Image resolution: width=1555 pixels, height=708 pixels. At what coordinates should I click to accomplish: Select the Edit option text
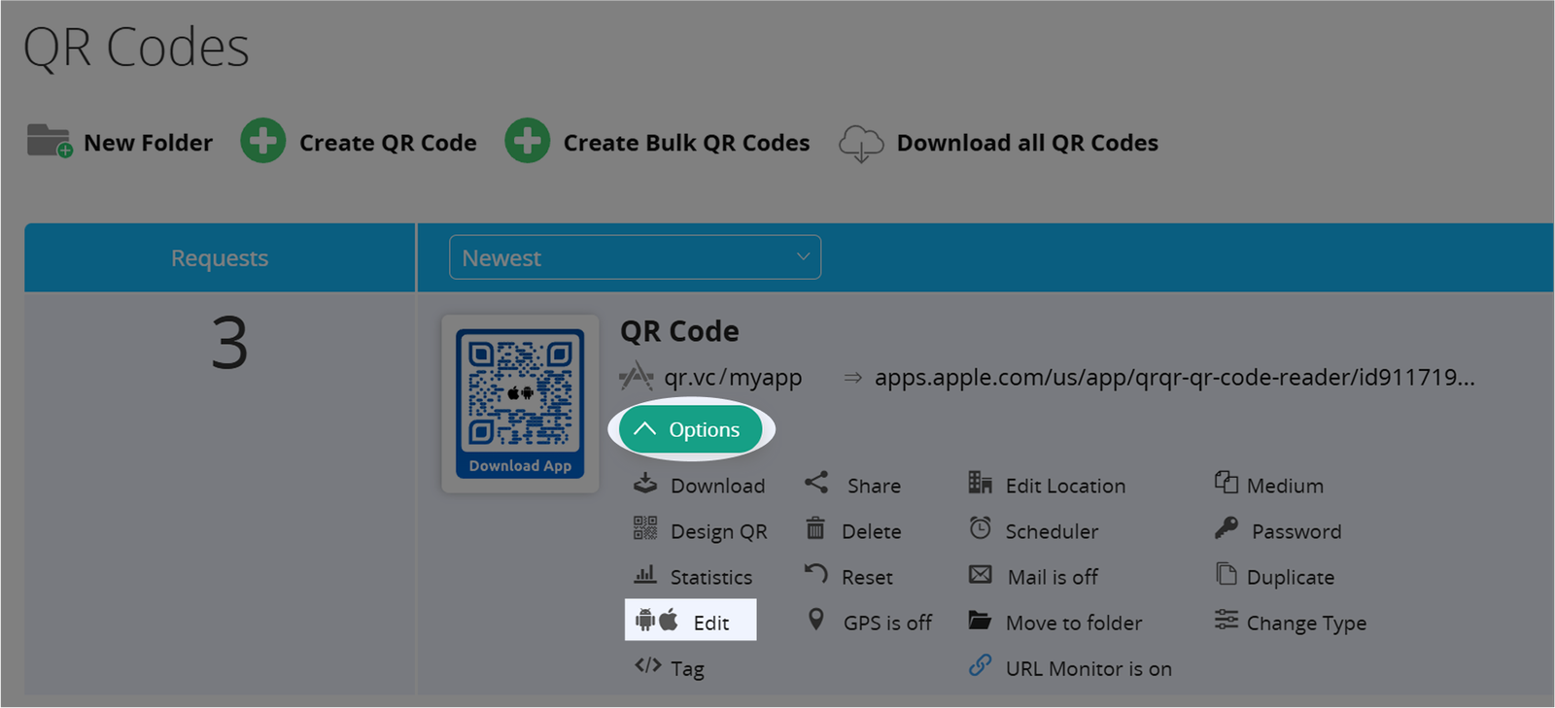point(711,623)
